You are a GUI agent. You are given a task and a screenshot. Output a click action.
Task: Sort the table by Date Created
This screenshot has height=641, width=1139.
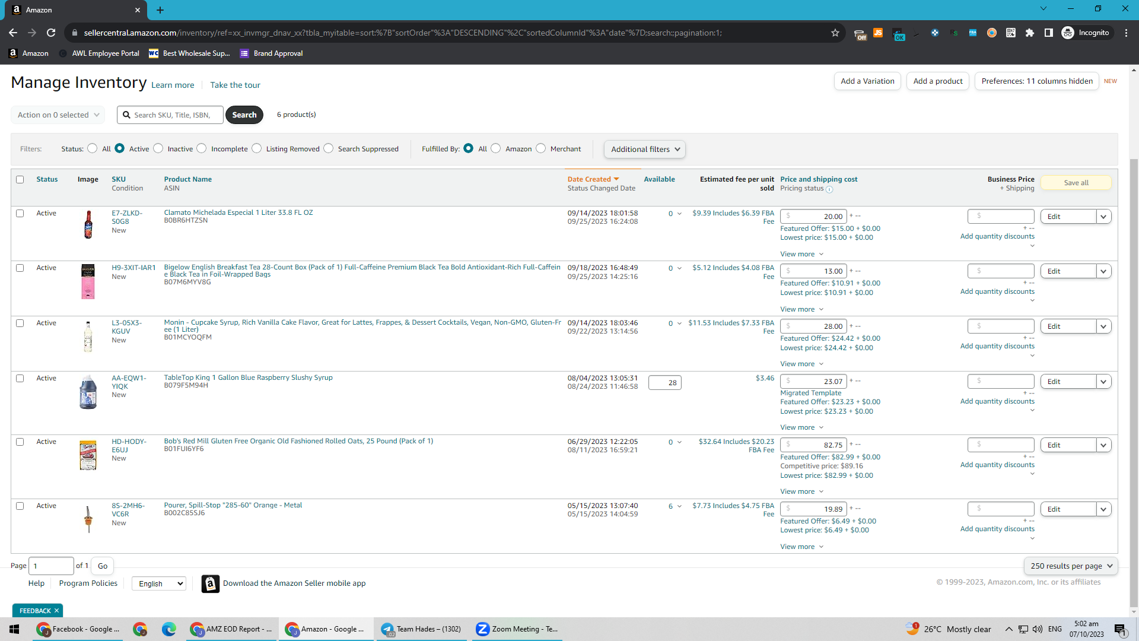(593, 179)
